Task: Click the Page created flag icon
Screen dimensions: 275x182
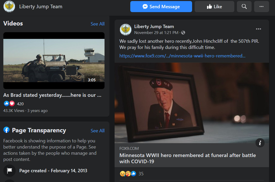Action: tap(10, 171)
